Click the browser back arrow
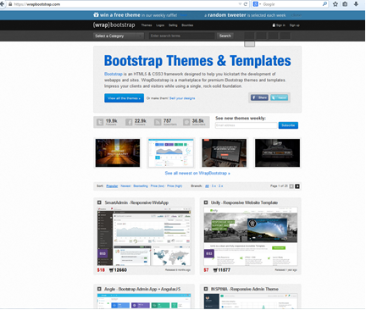The image size is (366, 310). tap(2, 4)
